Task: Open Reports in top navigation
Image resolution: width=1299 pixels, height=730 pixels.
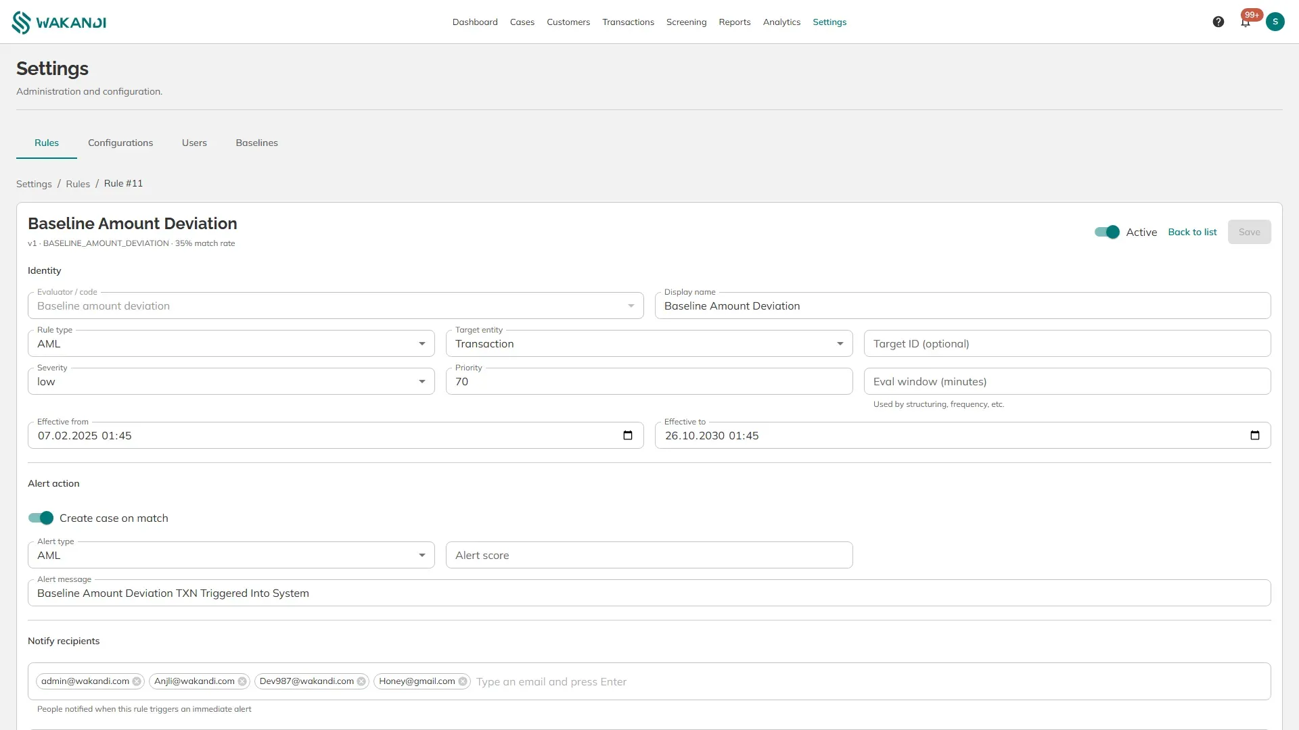Action: pyautogui.click(x=735, y=22)
